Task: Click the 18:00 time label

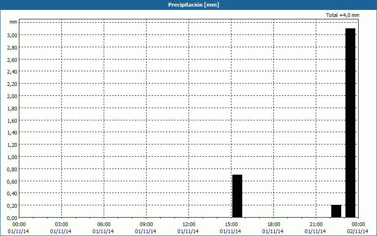Action: [x=274, y=225]
